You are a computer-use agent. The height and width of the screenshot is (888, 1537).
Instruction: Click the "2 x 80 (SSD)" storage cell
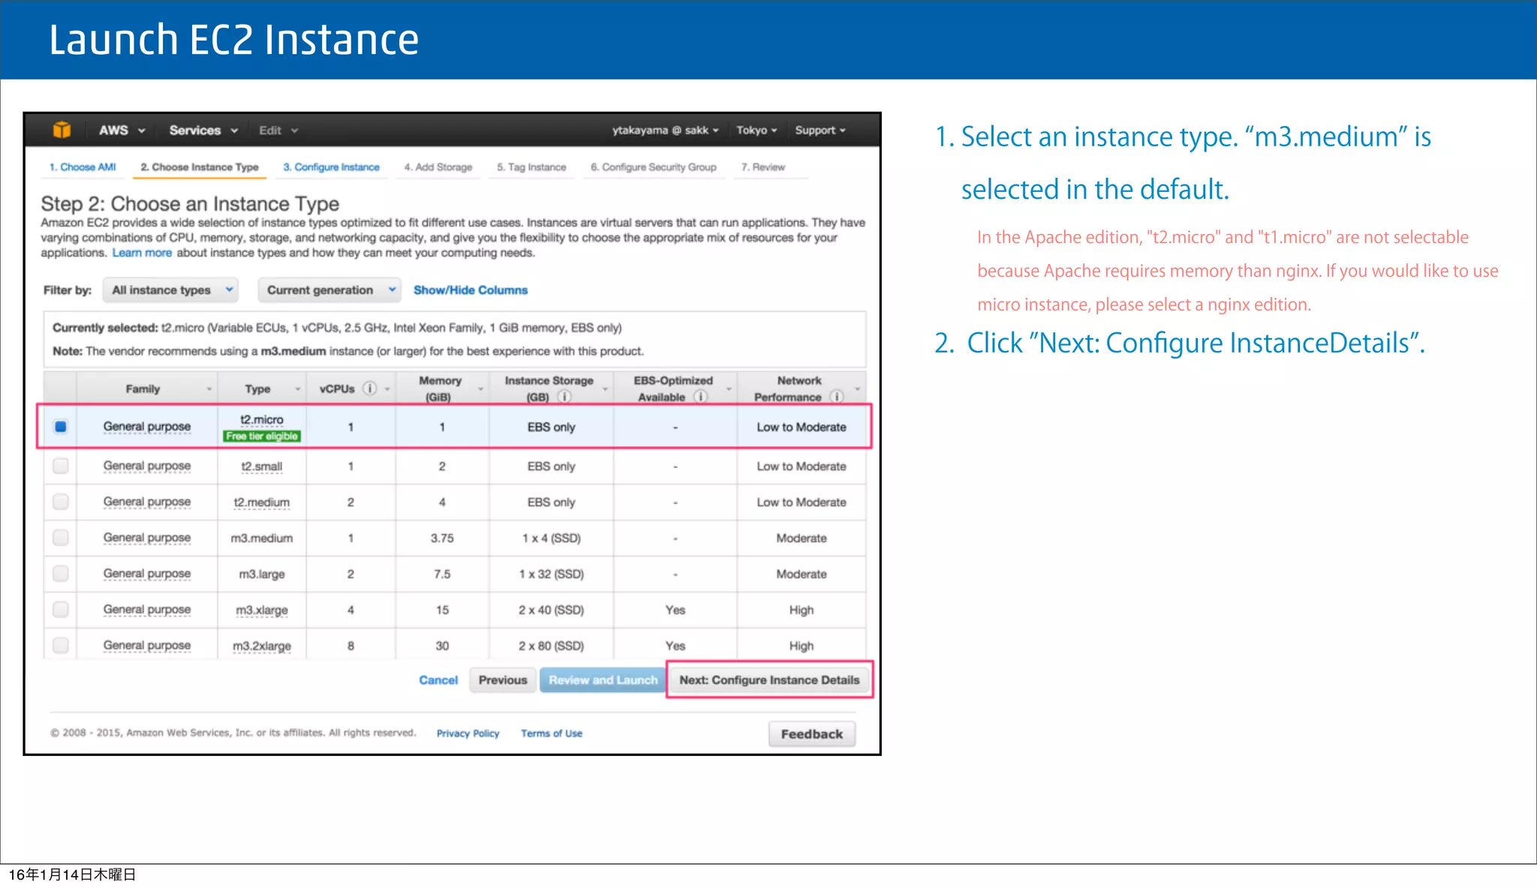[x=552, y=646]
